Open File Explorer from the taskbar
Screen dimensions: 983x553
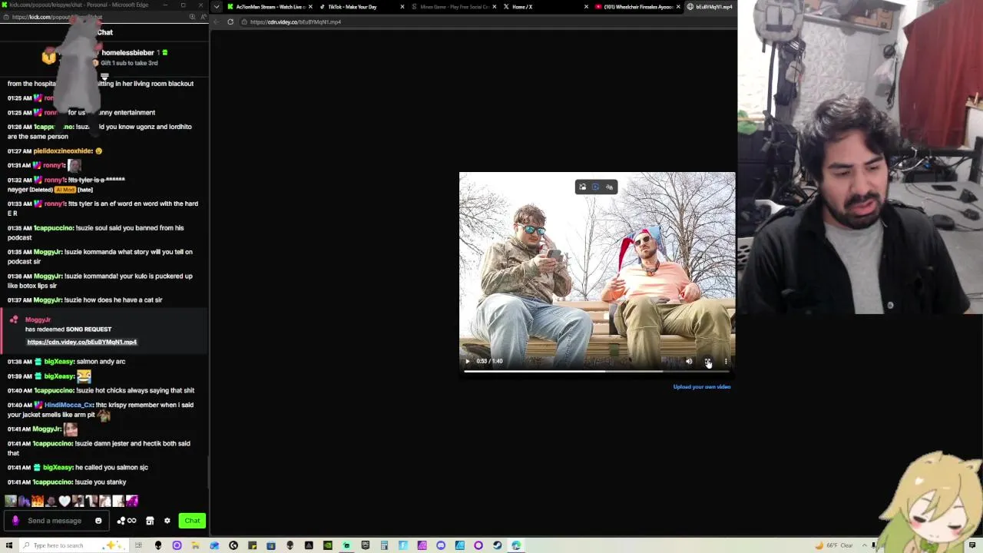pos(195,545)
